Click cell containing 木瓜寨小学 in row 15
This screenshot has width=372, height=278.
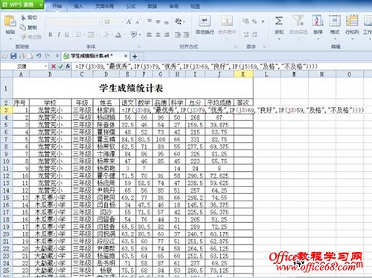[x=51, y=198]
